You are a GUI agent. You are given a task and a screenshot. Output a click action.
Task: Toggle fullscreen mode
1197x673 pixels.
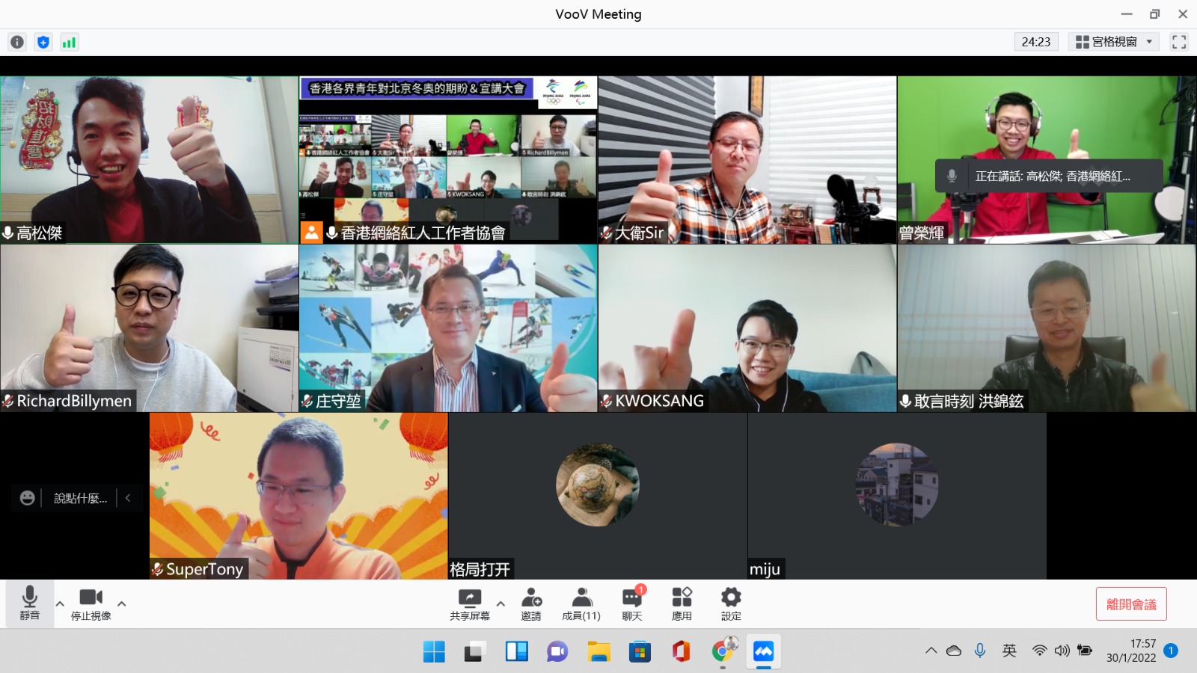(1179, 42)
